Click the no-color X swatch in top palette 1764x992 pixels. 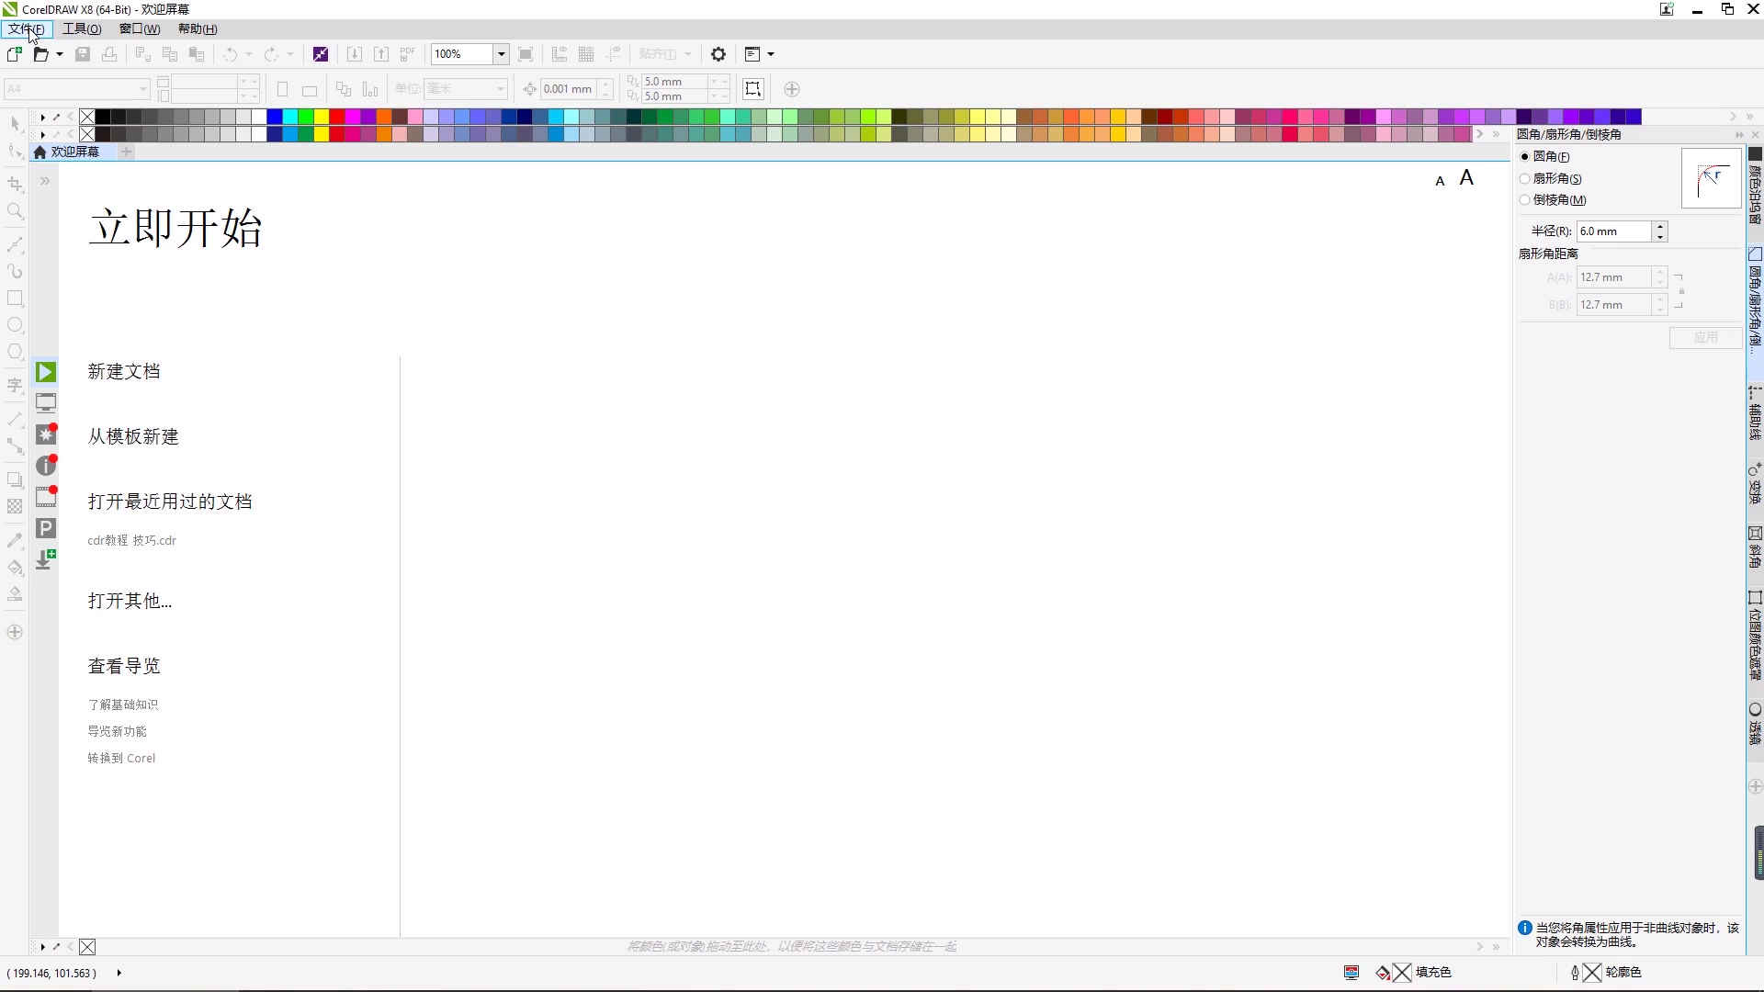[x=87, y=117]
